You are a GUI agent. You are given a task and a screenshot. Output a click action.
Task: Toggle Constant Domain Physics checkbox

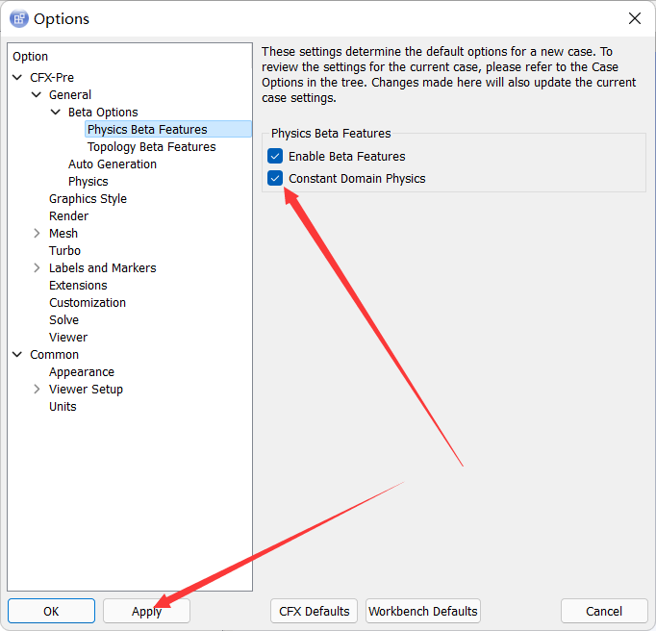275,178
